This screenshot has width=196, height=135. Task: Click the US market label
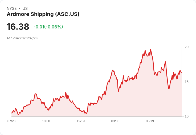25,9
